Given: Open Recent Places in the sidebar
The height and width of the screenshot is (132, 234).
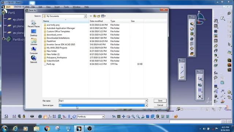Looking at the screenshot, I should coord(34,24).
